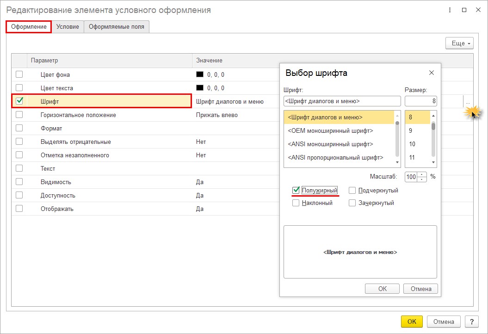The image size is (488, 334).
Task: Enable the Наклонный checkbox
Action: tap(296, 203)
